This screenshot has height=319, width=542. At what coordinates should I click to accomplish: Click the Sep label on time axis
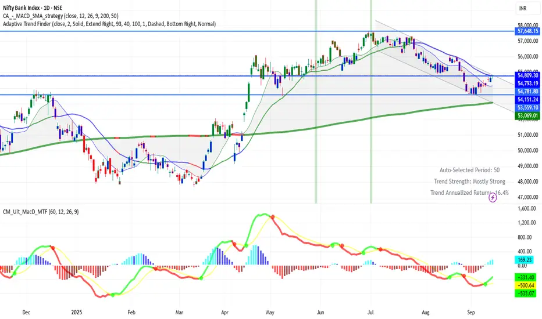pyautogui.click(x=471, y=313)
